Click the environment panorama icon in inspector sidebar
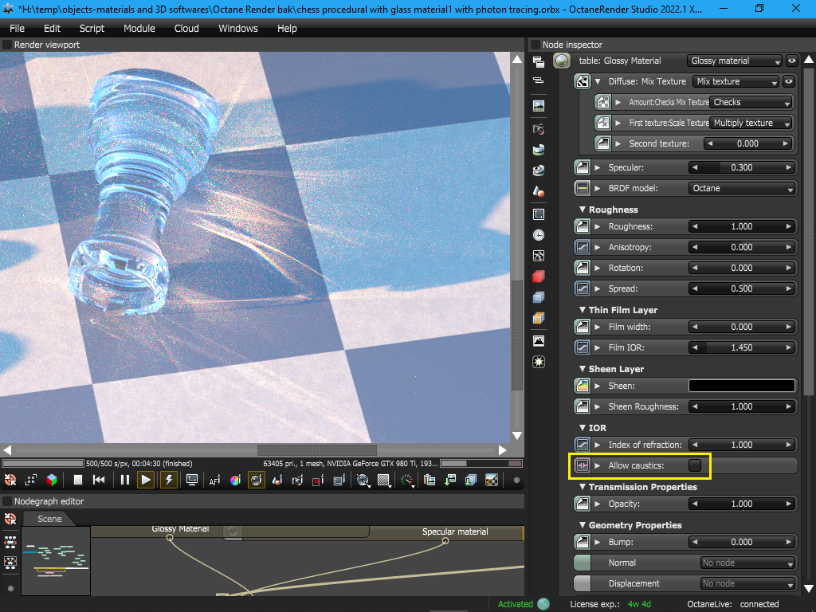The image size is (816, 612). [x=539, y=106]
